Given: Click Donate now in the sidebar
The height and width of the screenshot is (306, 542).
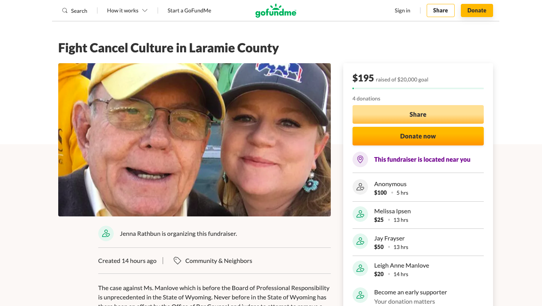Looking at the screenshot, I should click(418, 136).
